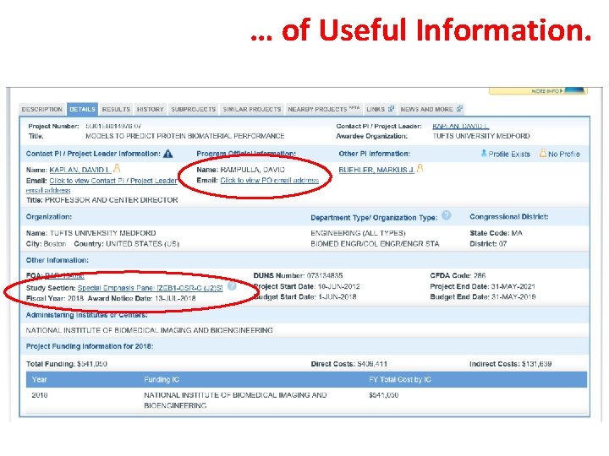Select District 07 text
This screenshot has width=609, height=456.
(x=488, y=244)
